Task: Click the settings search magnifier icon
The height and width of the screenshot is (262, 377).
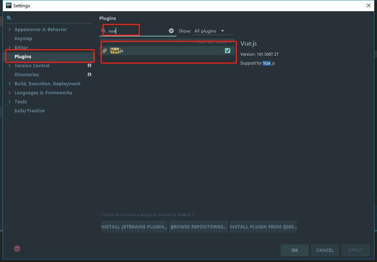Action: (9, 18)
